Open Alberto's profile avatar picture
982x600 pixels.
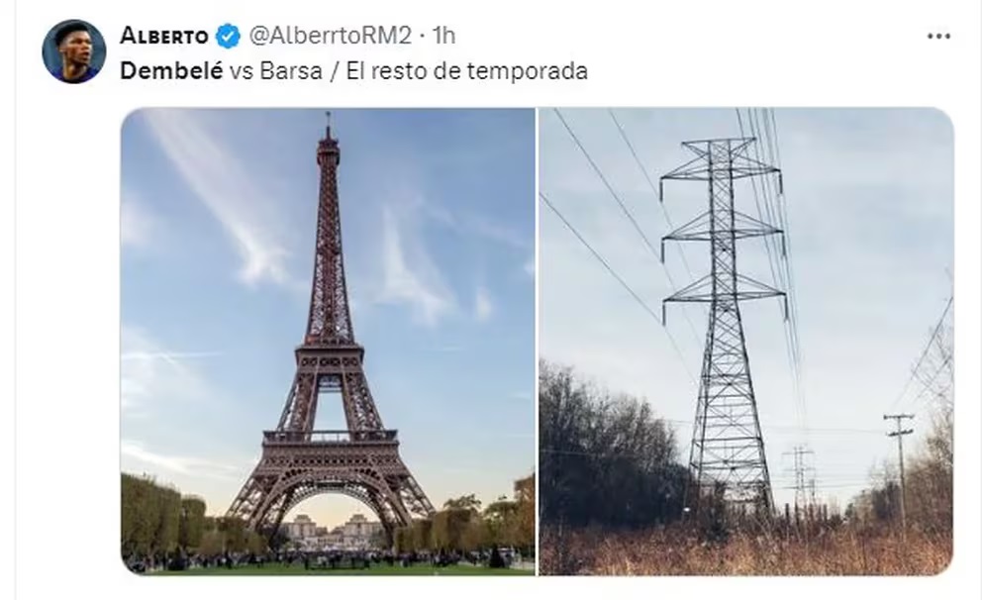[x=74, y=51]
